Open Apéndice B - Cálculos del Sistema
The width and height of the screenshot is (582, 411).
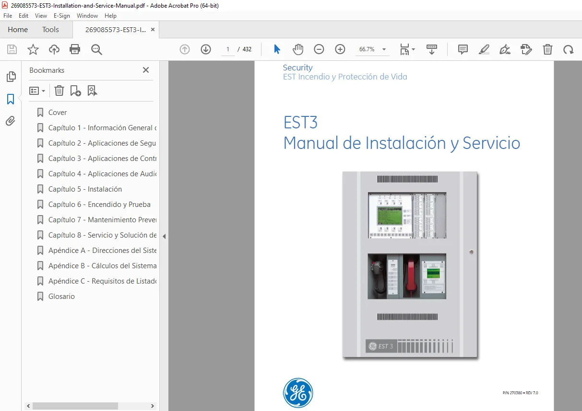click(x=102, y=266)
